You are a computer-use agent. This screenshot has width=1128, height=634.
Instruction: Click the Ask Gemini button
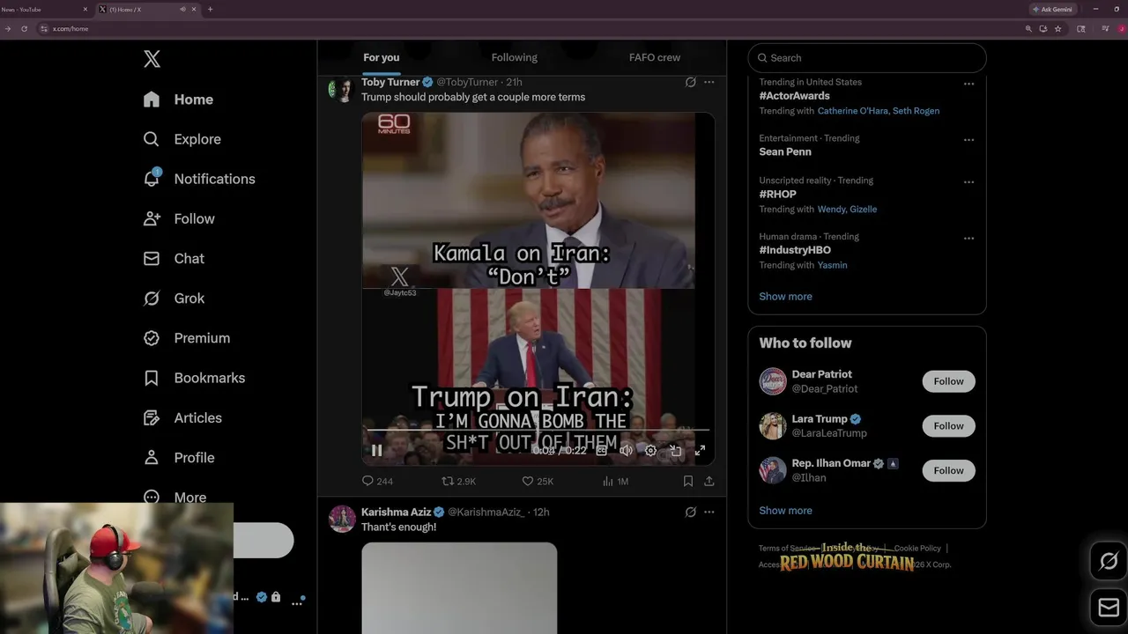(x=1053, y=9)
